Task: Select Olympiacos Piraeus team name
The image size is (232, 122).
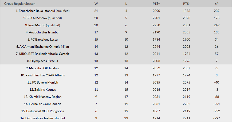Action: click(44, 61)
